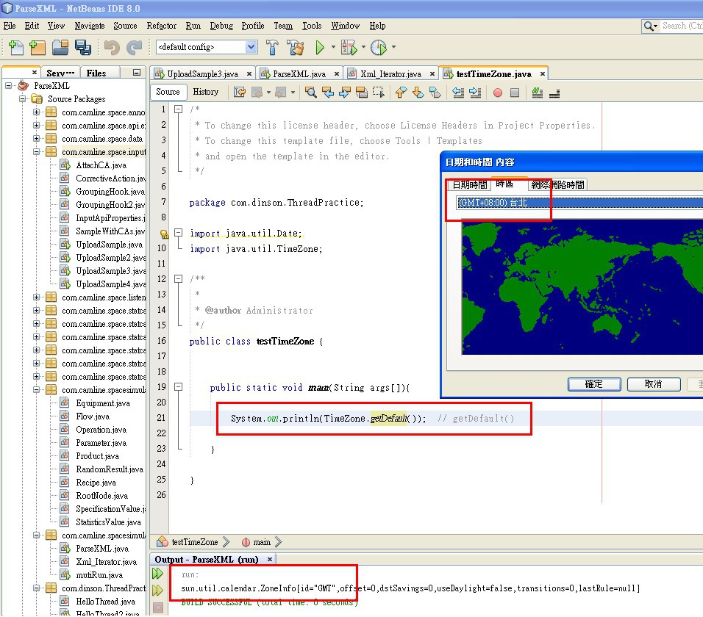
Task: Click the world map in timezone dialog
Action: (582, 288)
